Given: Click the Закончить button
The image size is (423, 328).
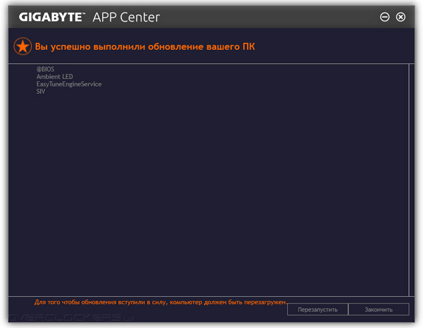Looking at the screenshot, I should [379, 309].
